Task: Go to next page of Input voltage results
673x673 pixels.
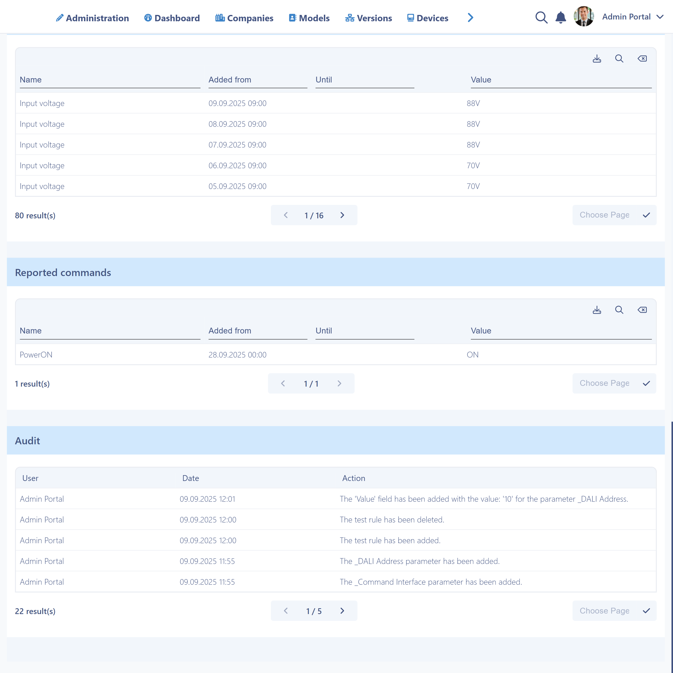Action: (x=342, y=215)
